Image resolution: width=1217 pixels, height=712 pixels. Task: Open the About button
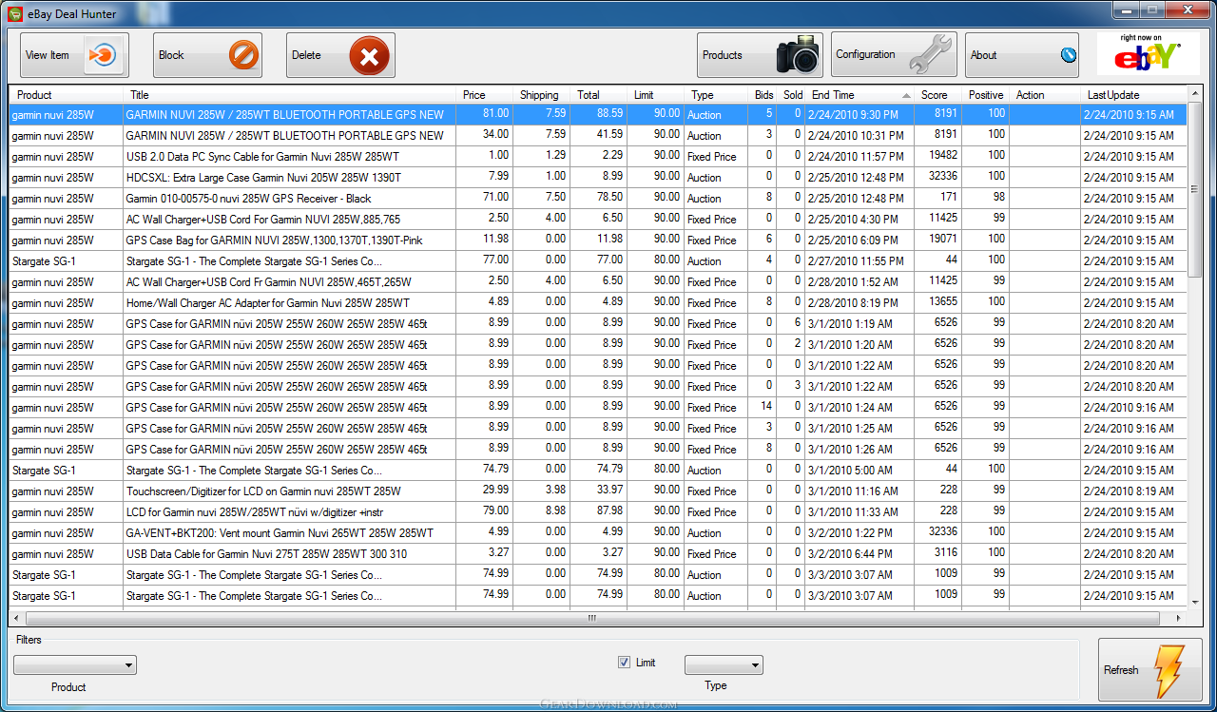click(1022, 55)
